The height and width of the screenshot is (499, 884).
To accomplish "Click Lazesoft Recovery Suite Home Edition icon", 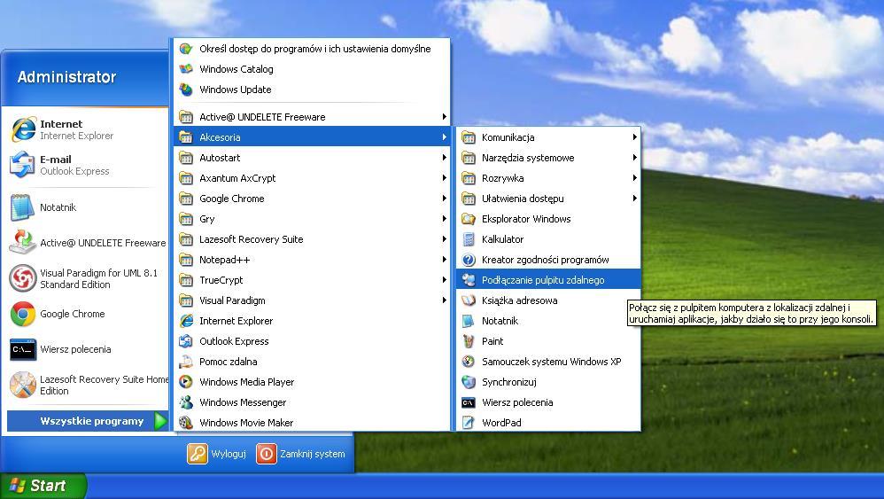I will coord(23,385).
